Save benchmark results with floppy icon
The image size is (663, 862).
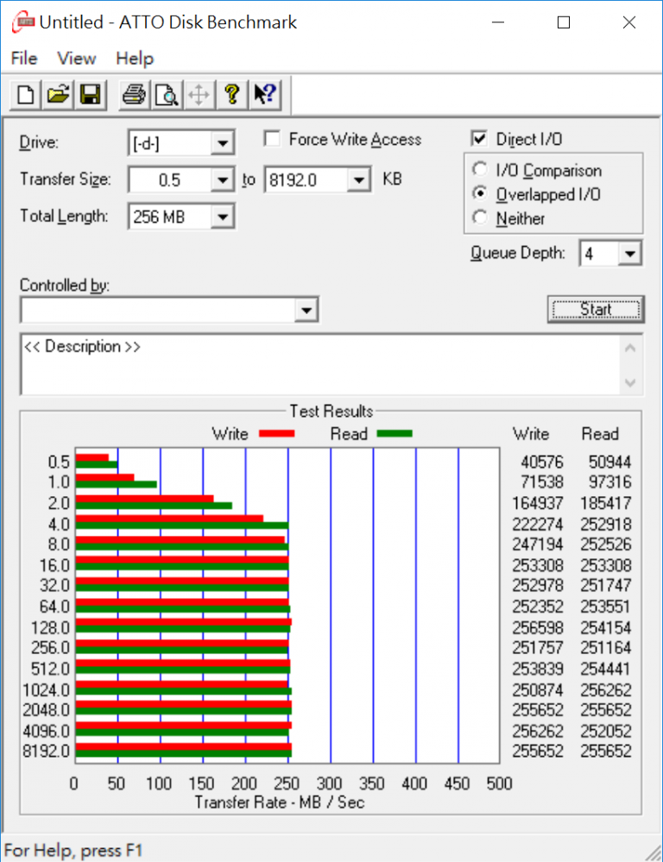point(91,95)
